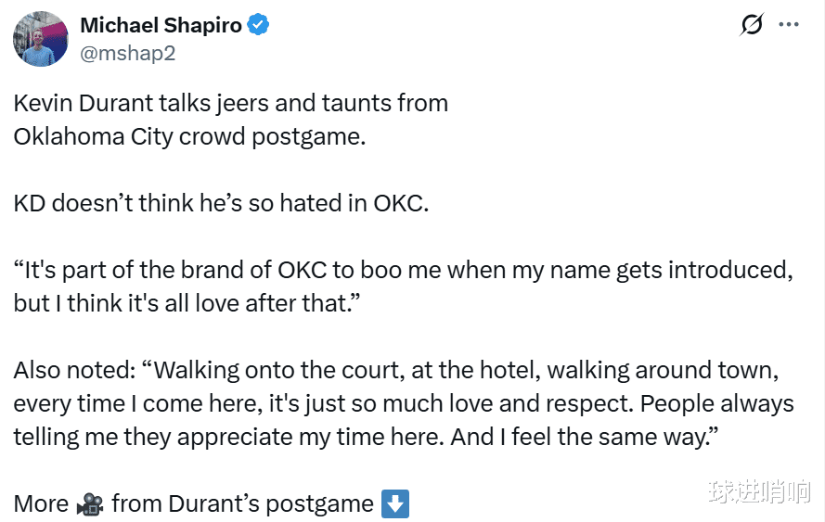Click the words "More" before camera emoji
Screen dimensions: 825x522
[x=41, y=504]
